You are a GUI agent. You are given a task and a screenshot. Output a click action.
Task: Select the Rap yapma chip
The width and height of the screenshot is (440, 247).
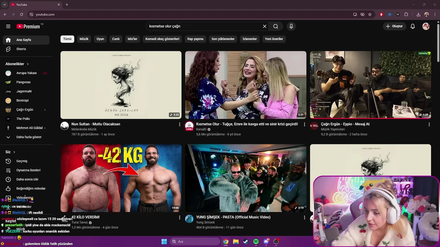(x=195, y=39)
